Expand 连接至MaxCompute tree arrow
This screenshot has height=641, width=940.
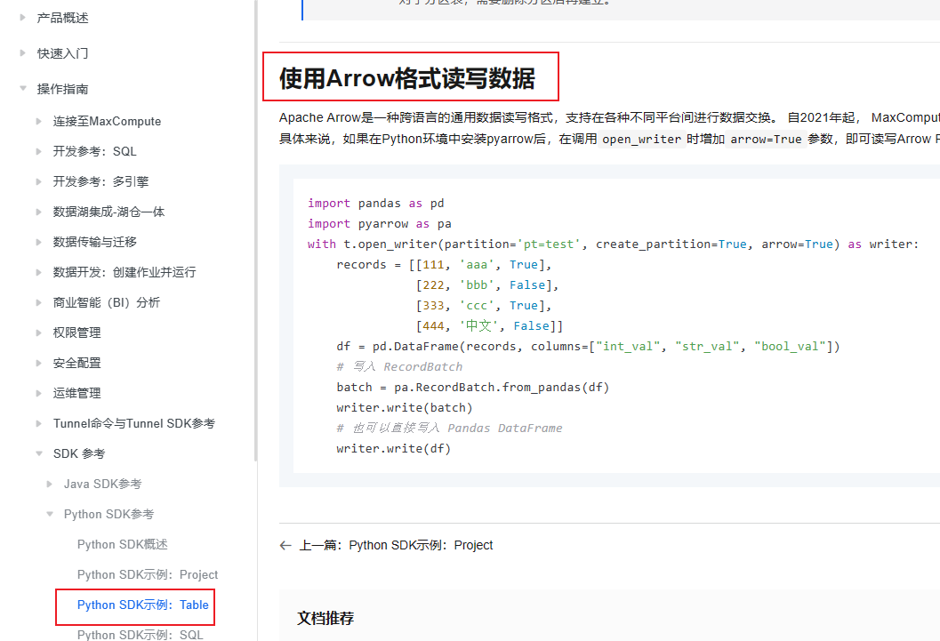pos(39,121)
